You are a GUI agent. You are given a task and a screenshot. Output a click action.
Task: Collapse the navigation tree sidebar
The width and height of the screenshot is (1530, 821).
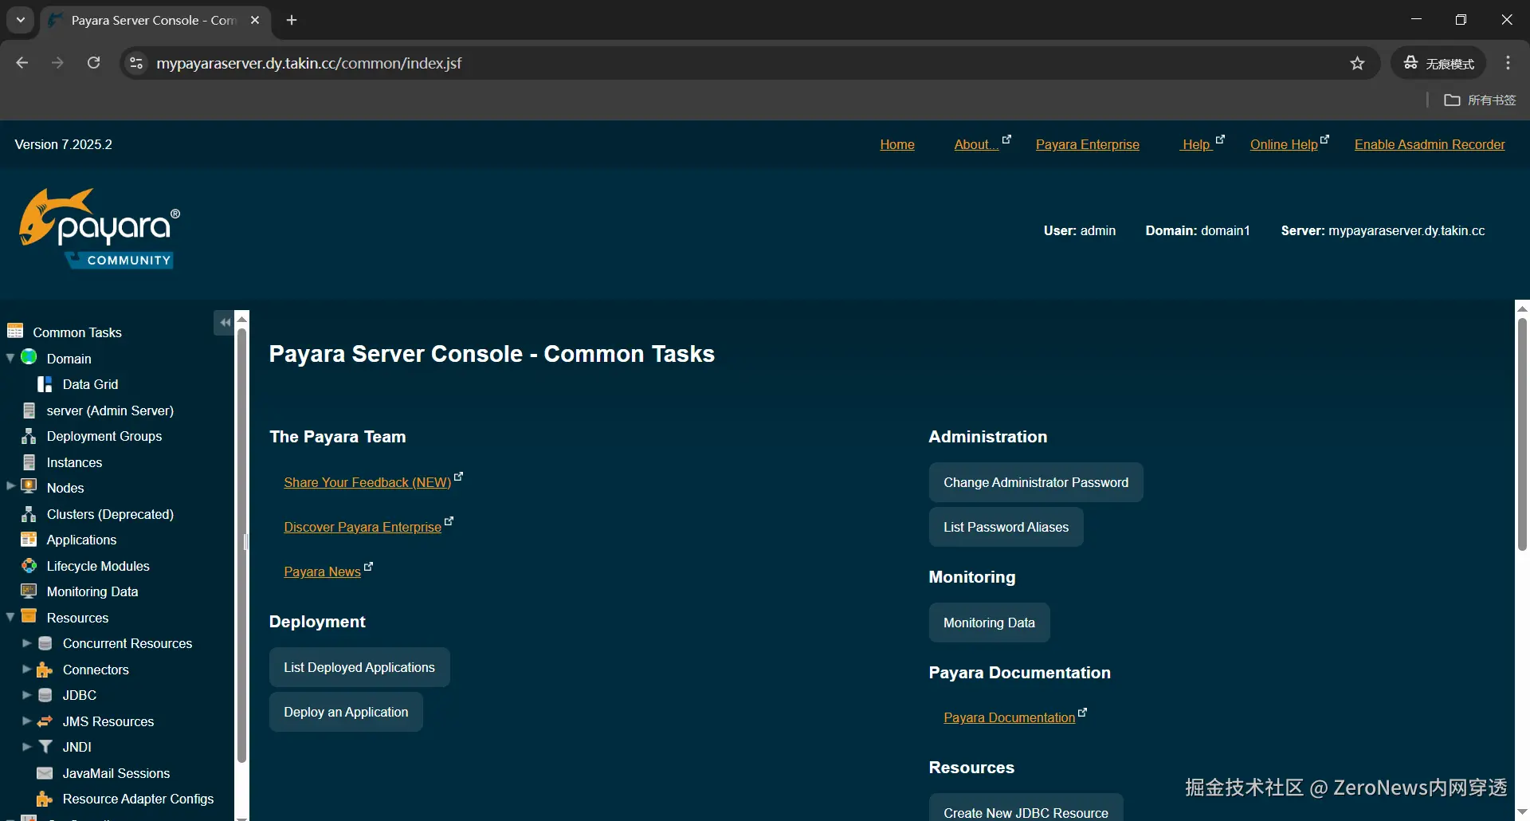(225, 322)
